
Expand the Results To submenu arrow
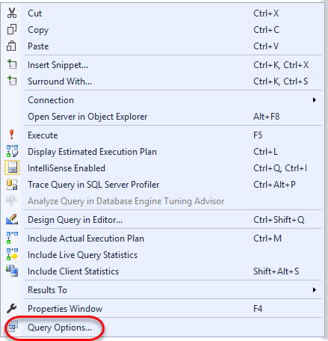[x=315, y=290]
